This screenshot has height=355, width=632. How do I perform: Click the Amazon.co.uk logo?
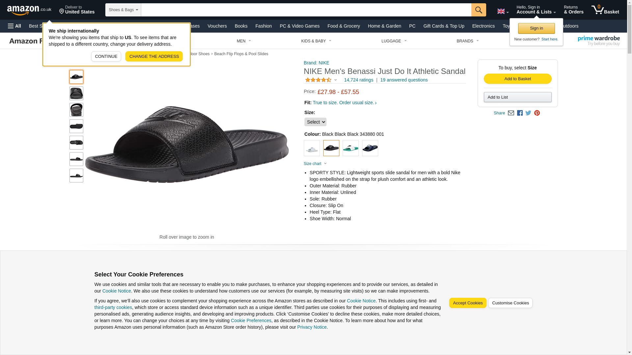coord(29,10)
